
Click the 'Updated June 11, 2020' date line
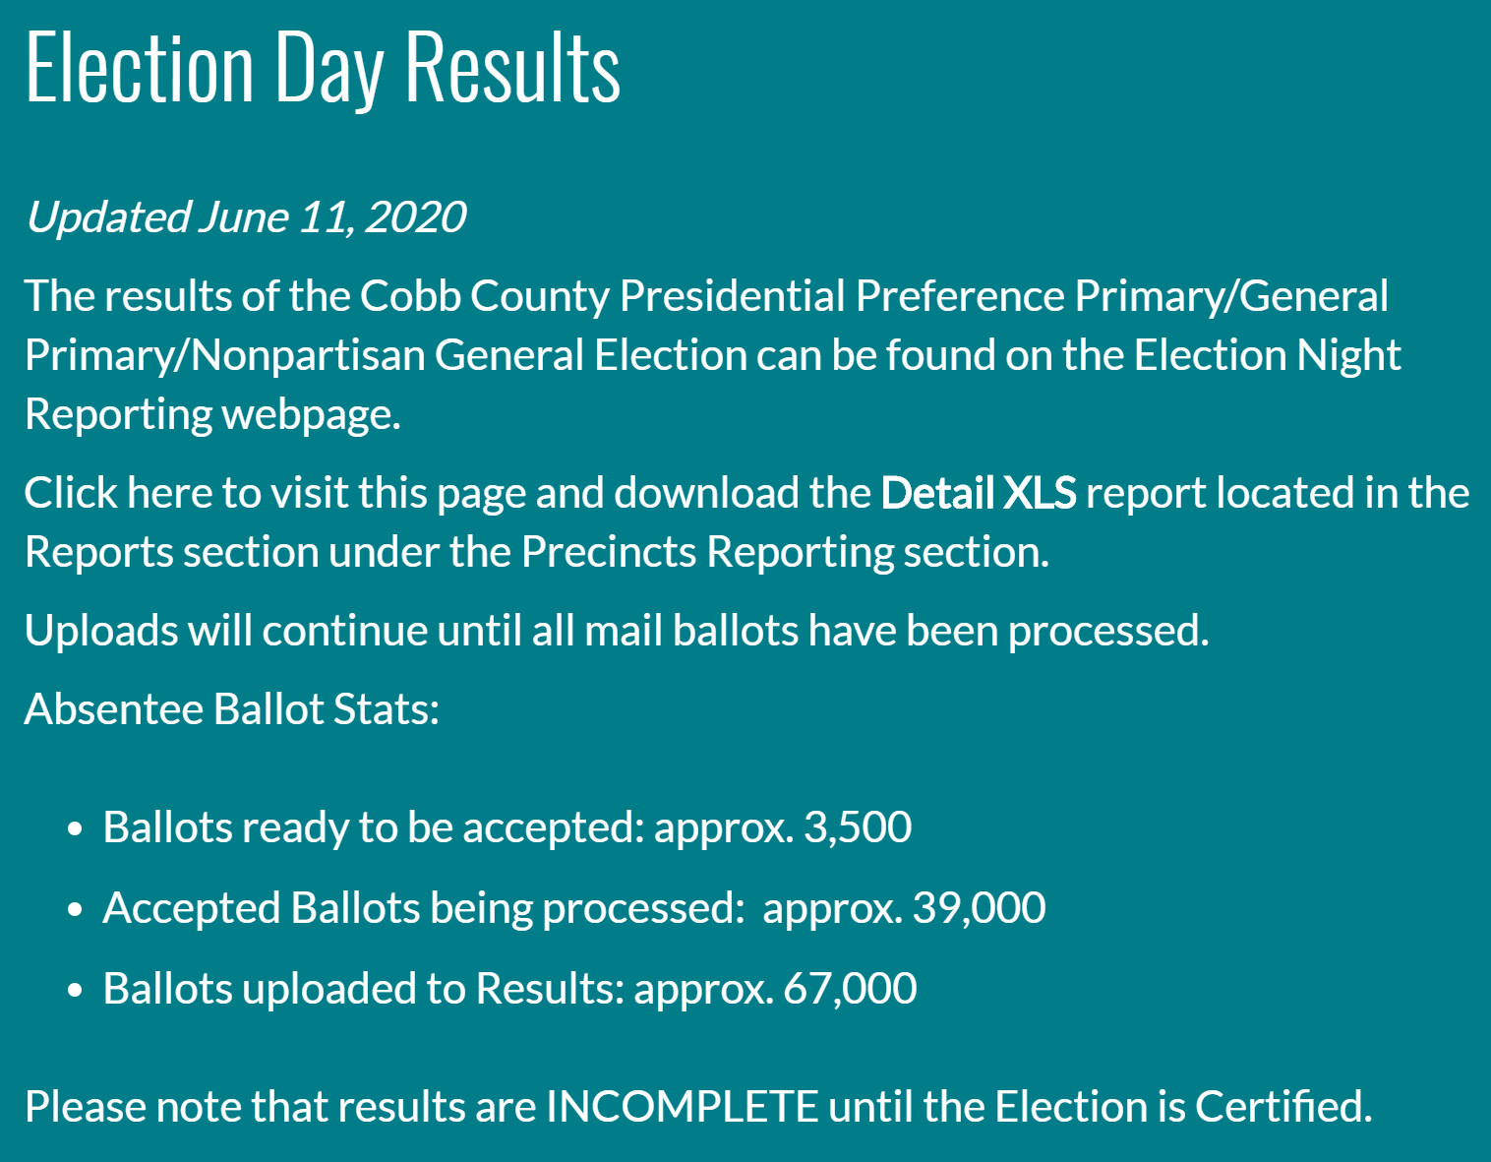point(245,217)
